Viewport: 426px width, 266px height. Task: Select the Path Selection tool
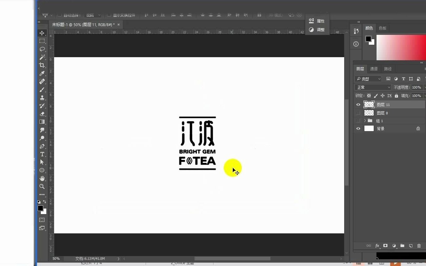coord(42,162)
